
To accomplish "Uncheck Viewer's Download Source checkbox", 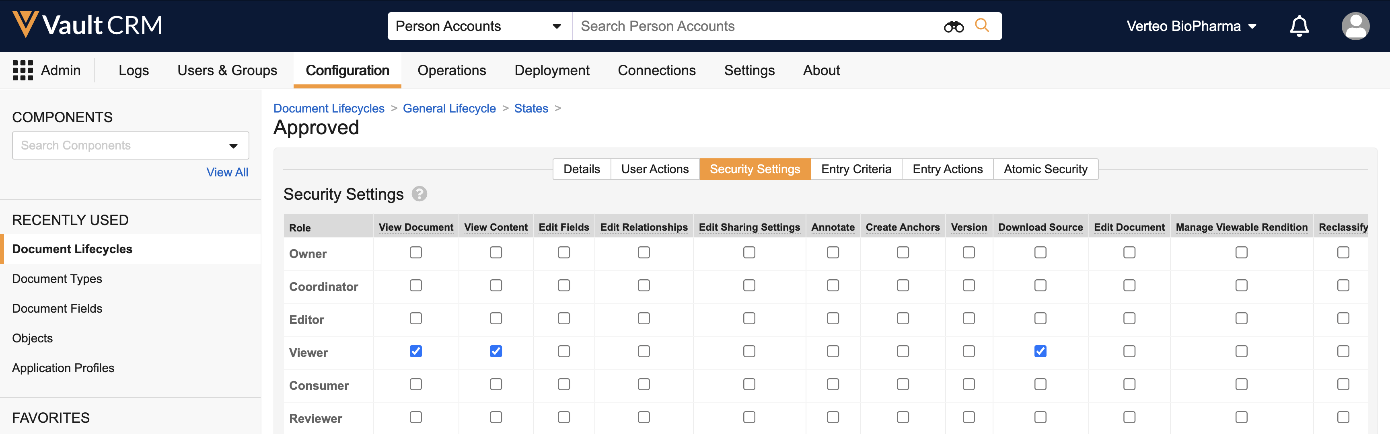I will (x=1040, y=352).
